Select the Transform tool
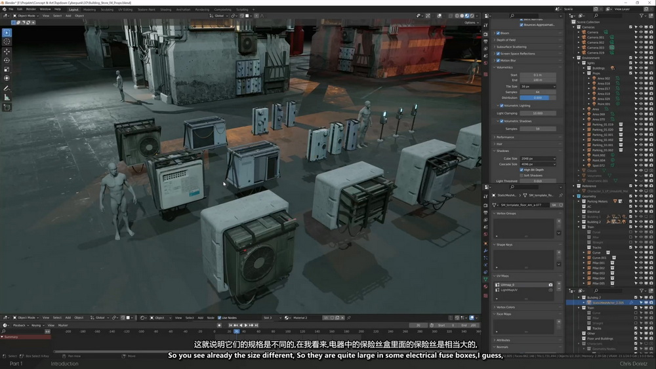The width and height of the screenshot is (656, 369). pos(7,78)
